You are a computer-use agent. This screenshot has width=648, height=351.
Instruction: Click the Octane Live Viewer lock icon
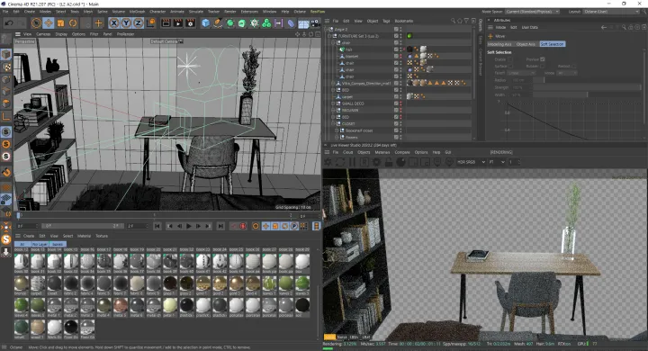pos(389,162)
